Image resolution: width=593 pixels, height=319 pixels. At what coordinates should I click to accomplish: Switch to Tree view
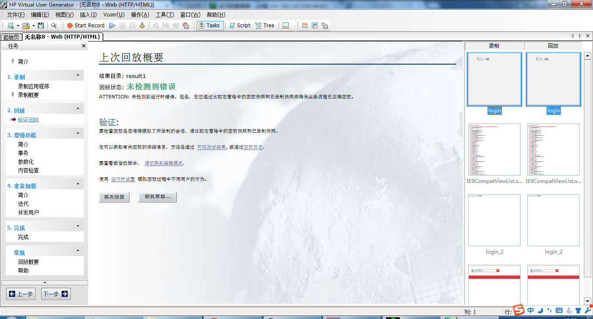coord(265,26)
